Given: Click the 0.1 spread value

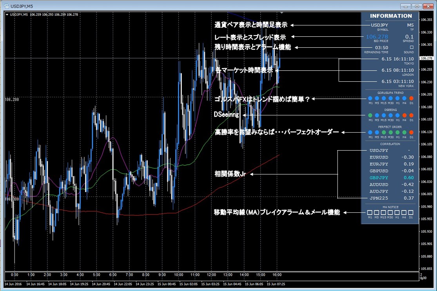Looking at the screenshot, I should tap(409, 37).
